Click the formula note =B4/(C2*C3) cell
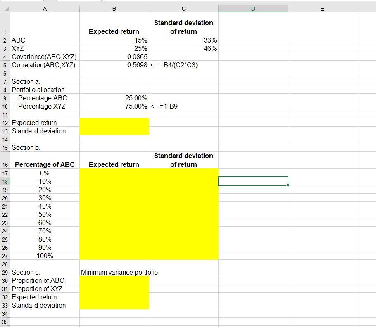376x327 pixels. [x=183, y=65]
